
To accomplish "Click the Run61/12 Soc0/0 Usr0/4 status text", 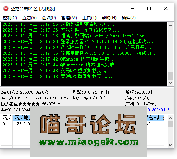I will (x=25, y=92).
